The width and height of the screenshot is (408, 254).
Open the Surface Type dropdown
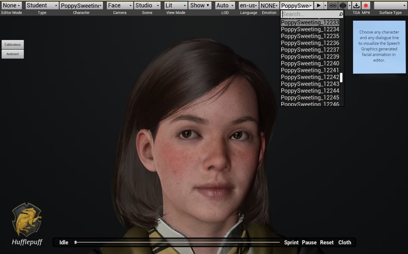click(x=390, y=5)
